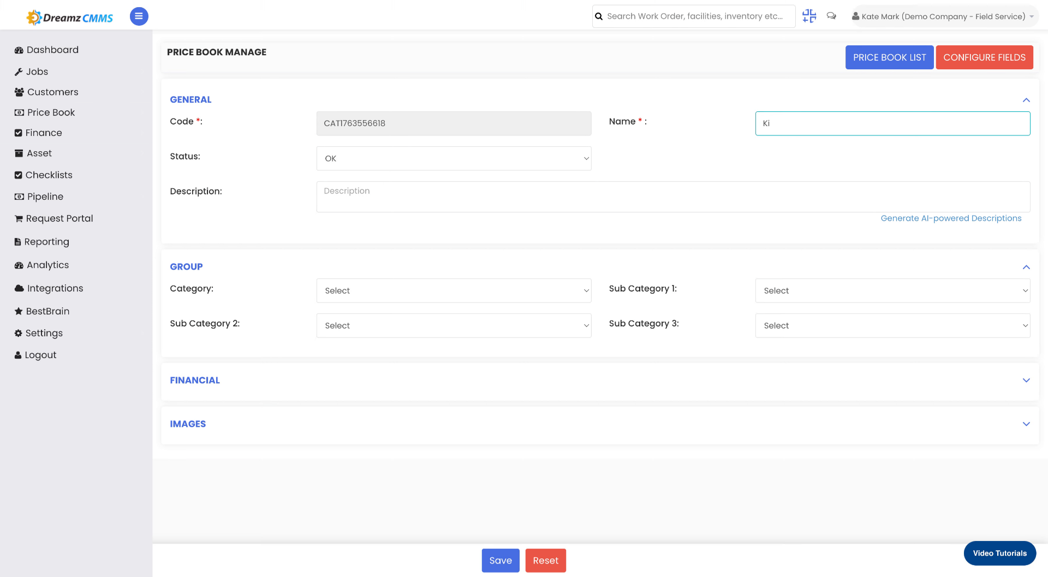Open the Sub Category 3 dropdown

(892, 325)
